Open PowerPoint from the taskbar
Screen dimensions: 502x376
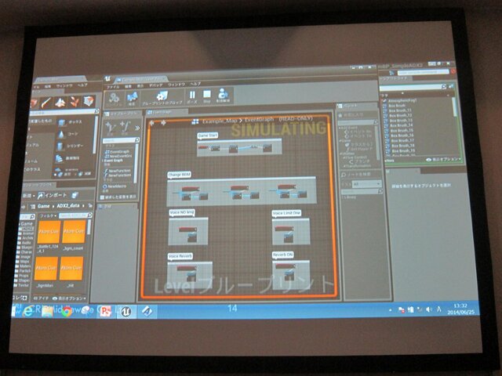point(105,312)
